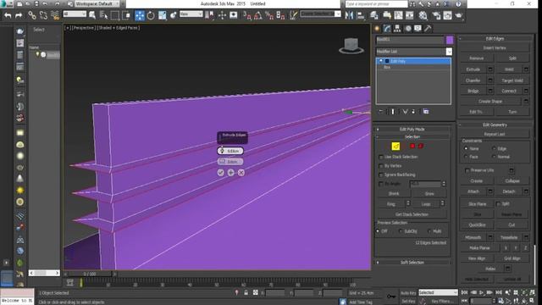Enable the By Angle checkbox
Screen dimensions: 542x305
tap(381, 184)
